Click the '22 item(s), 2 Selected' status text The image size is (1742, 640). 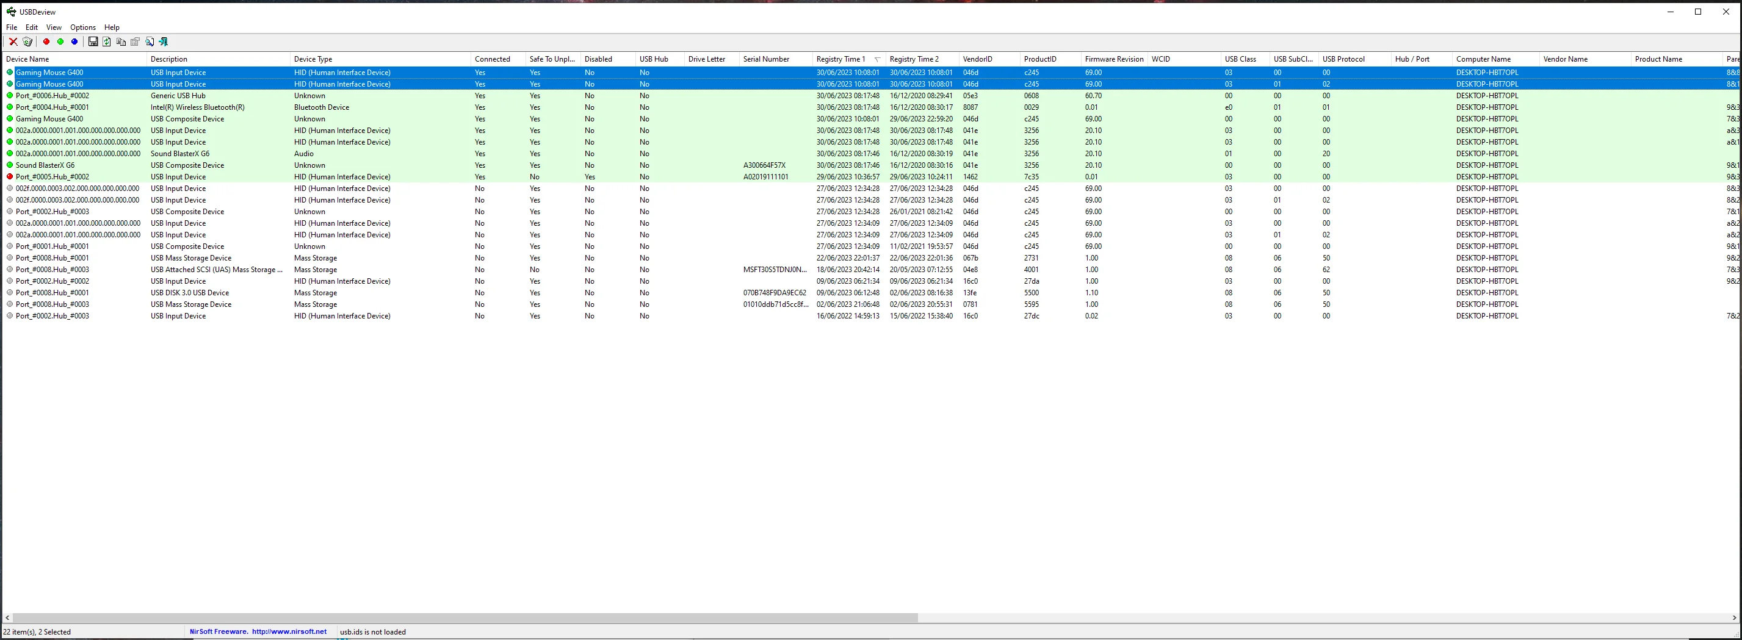(x=37, y=633)
